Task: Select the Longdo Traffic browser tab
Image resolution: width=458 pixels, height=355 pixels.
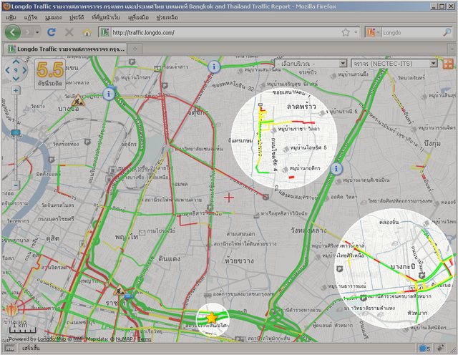Action: pyautogui.click(x=66, y=49)
